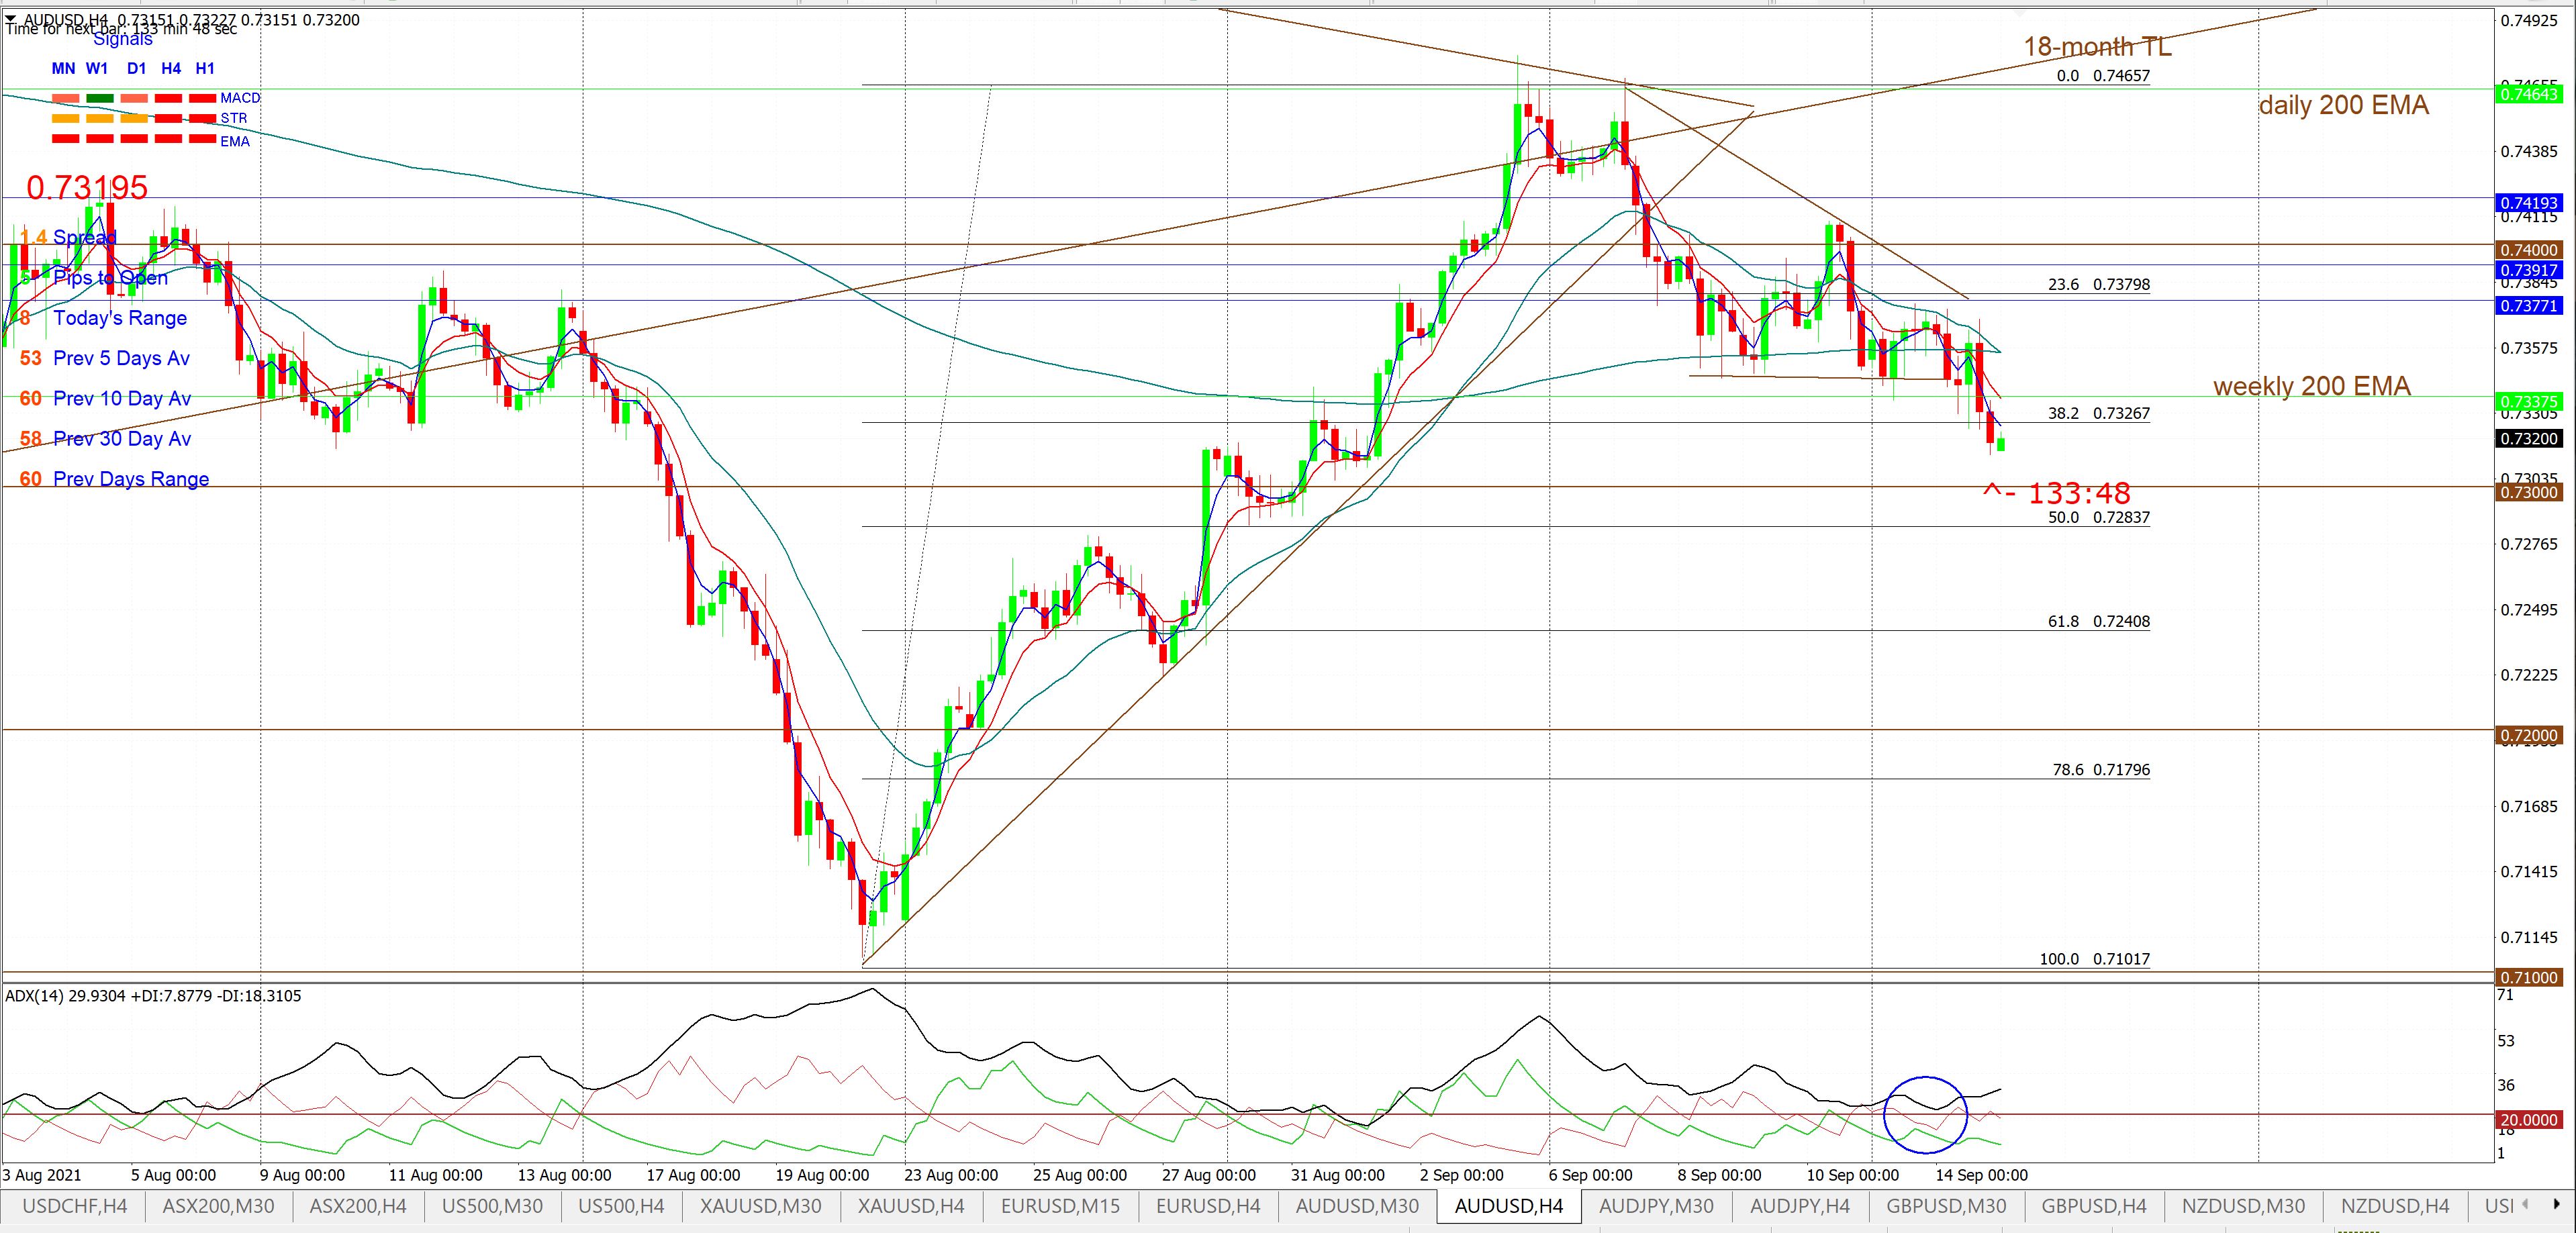Select the Fibonacci 61.8 0.72408 level label
The image size is (2576, 1233).
[2098, 621]
